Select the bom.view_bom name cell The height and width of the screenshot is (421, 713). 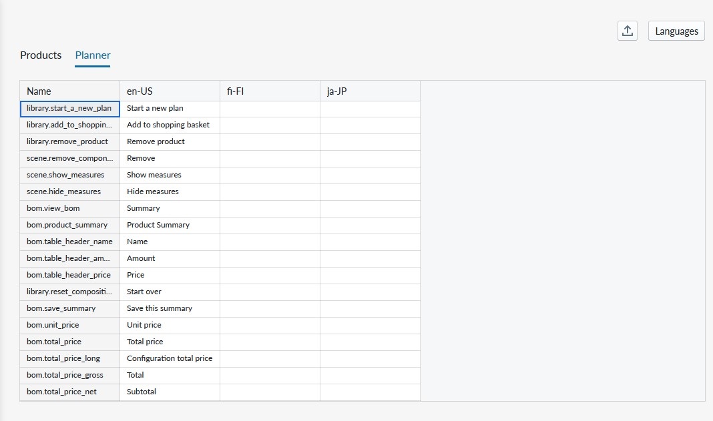click(70, 209)
